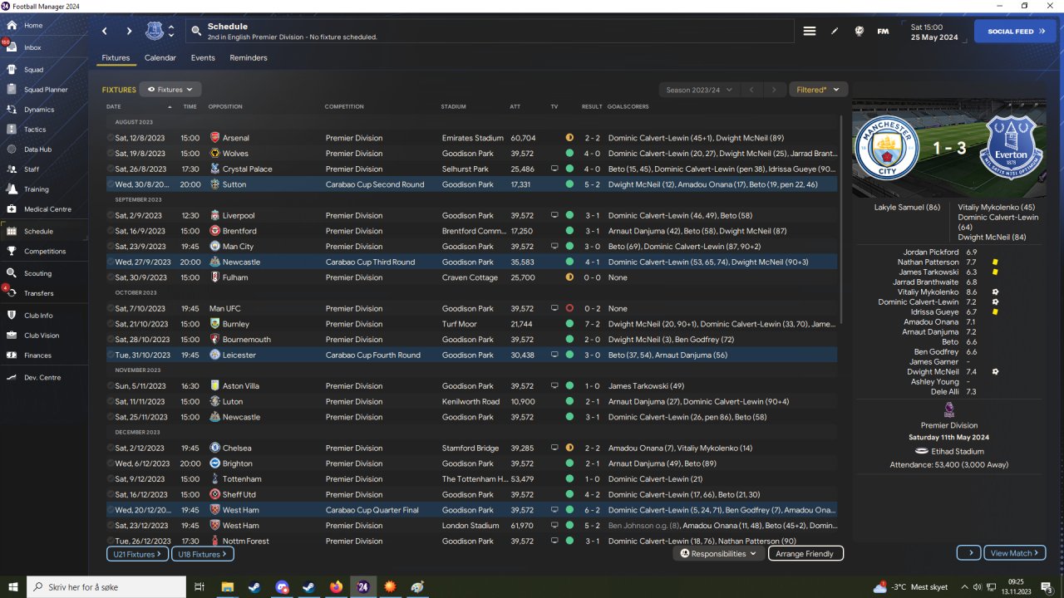The image size is (1064, 598).
Task: Open the weather widget in taskbar
Action: coord(910,586)
